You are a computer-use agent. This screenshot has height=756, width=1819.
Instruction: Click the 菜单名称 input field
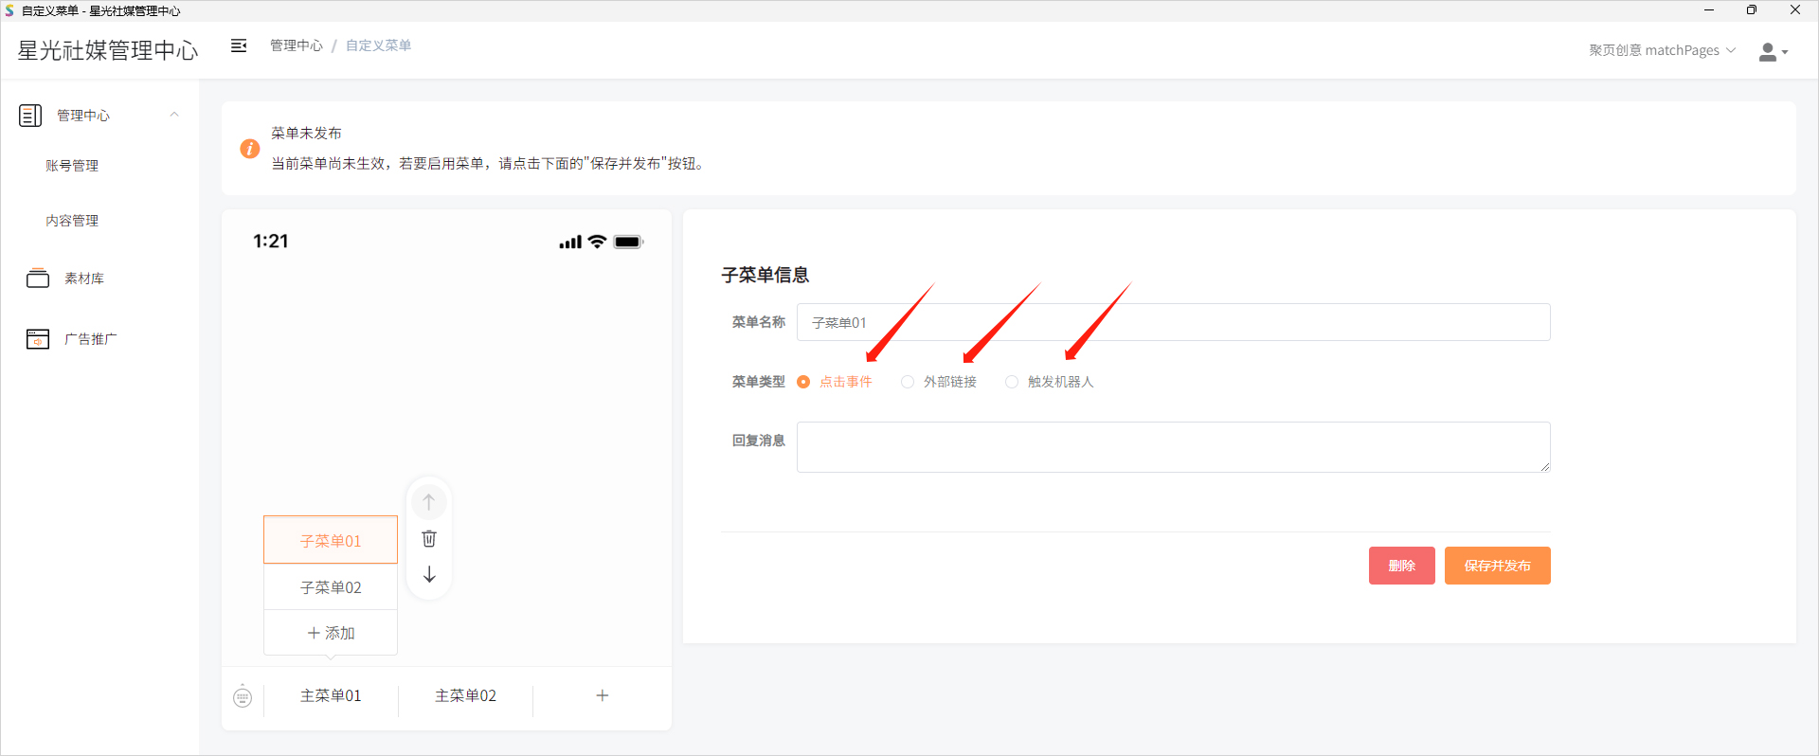(x=1173, y=322)
